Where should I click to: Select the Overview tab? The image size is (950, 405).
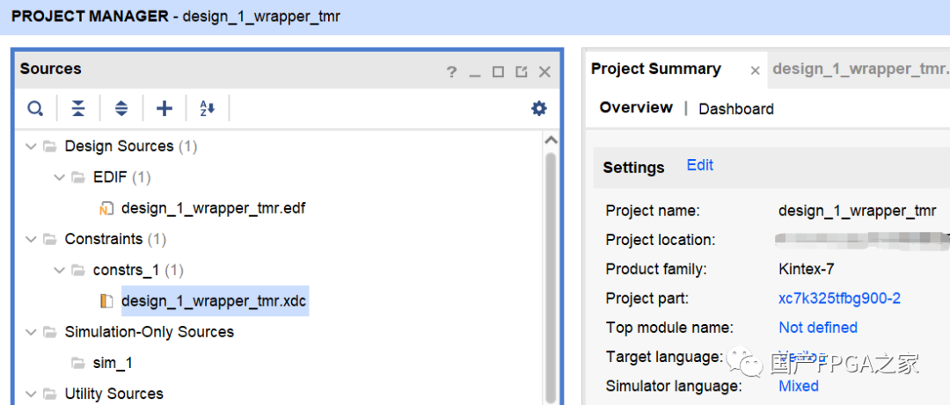(x=636, y=108)
